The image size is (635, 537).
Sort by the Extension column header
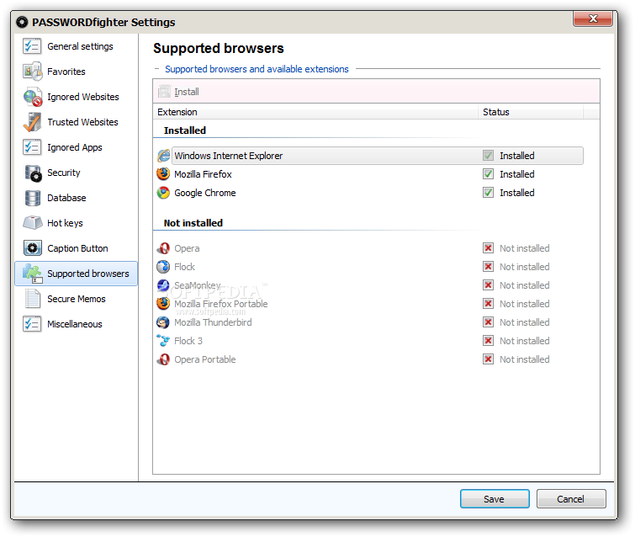tap(315, 112)
